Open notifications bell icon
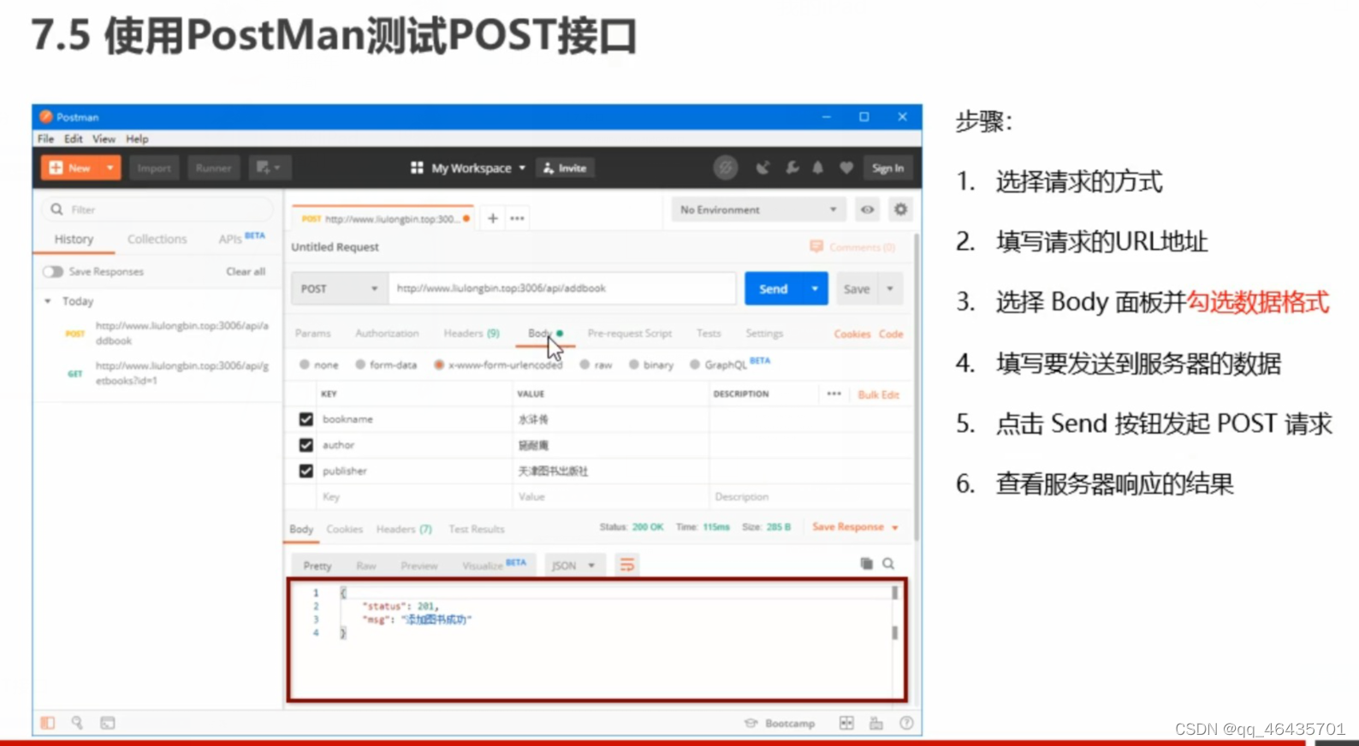 [818, 168]
